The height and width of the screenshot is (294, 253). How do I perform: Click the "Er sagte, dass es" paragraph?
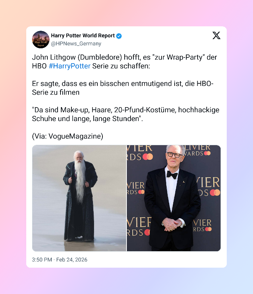pyautogui.click(x=122, y=88)
